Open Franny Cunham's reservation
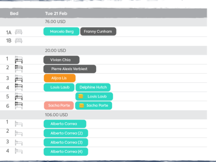The width and height of the screenshot is (216, 162). pyautogui.click(x=98, y=31)
